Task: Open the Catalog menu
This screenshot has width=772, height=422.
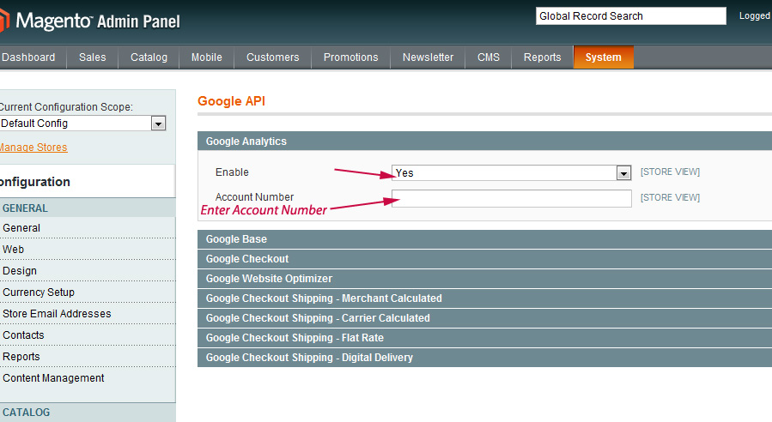Action: coord(149,57)
